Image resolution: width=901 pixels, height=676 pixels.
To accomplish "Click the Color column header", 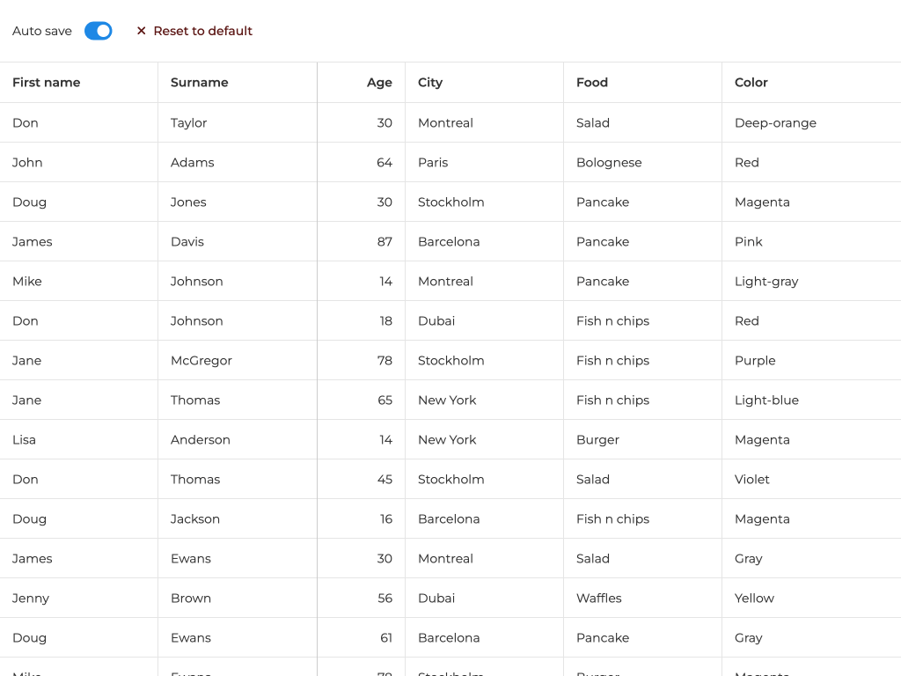I will point(751,83).
